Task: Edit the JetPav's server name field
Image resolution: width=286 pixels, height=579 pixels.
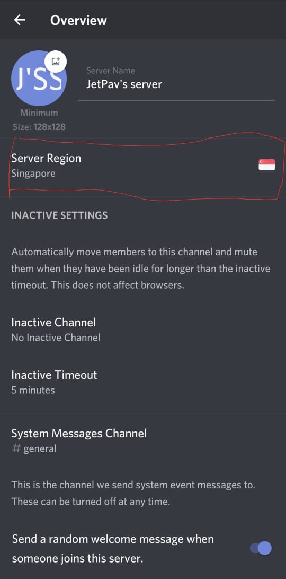Action: click(x=176, y=84)
